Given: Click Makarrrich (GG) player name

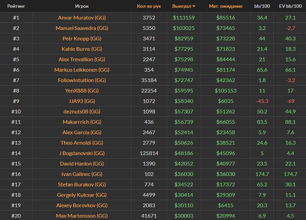Looking at the screenshot, I should [82, 122].
